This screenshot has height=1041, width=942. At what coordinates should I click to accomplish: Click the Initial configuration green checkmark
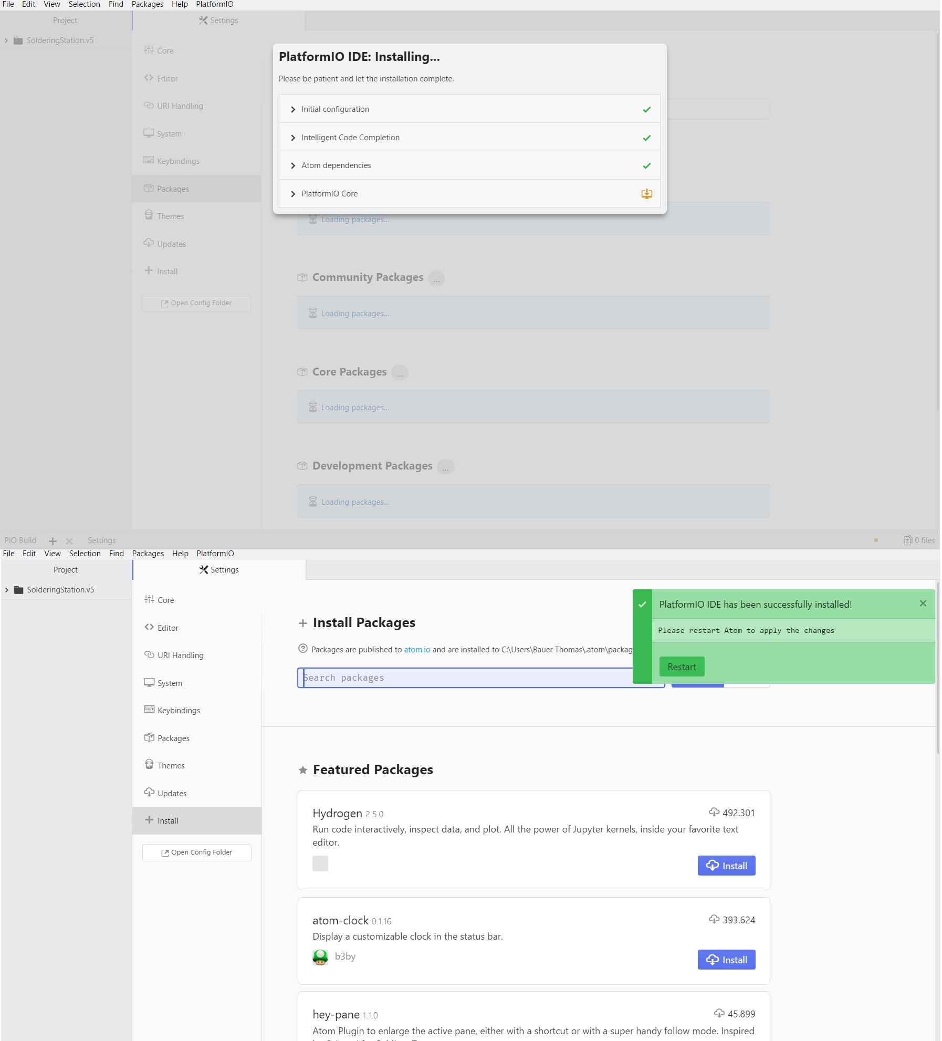click(646, 109)
